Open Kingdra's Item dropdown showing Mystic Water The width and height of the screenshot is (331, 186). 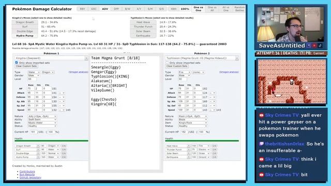click(42, 123)
